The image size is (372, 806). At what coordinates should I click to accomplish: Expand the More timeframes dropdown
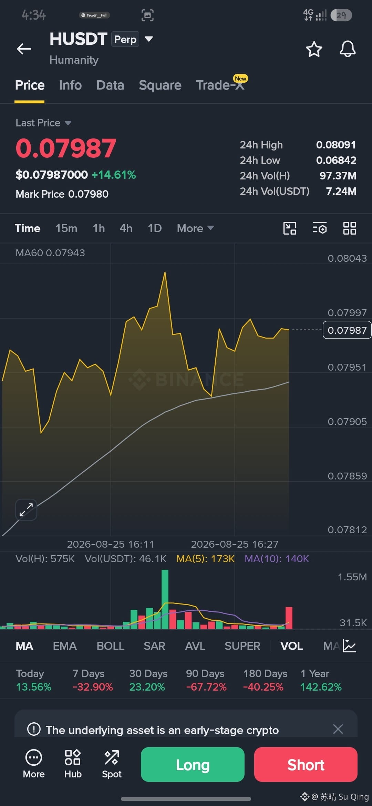(195, 228)
